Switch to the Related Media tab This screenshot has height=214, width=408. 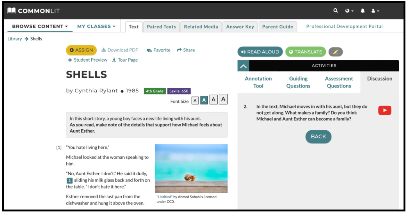coord(201,27)
